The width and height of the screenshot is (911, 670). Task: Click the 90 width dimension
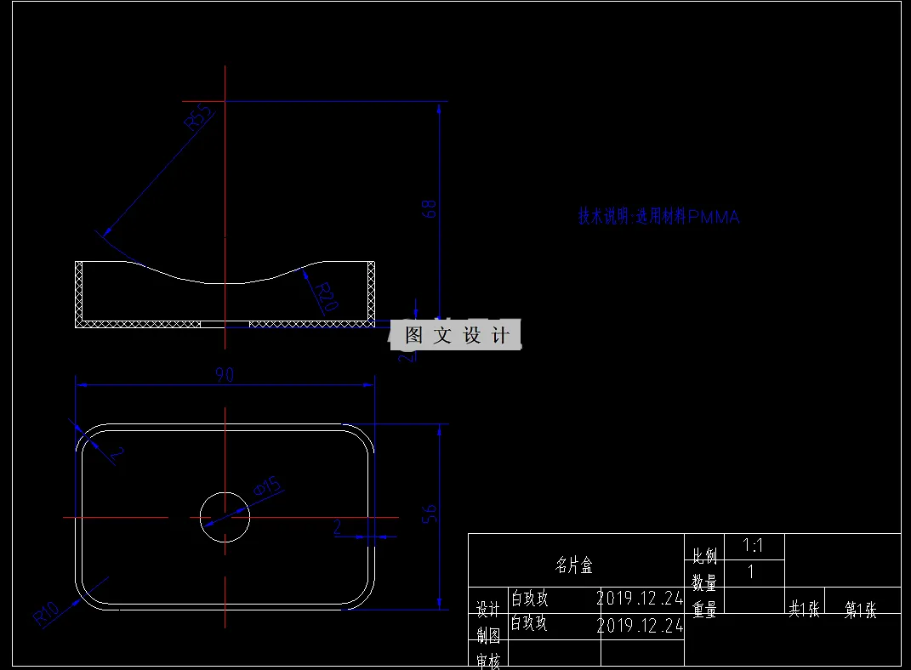224,375
